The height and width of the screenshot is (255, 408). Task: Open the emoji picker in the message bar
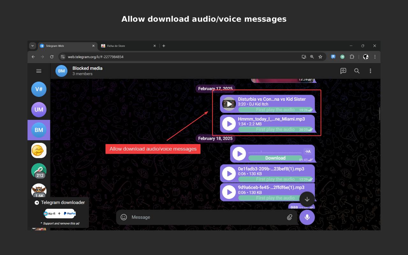(124, 217)
